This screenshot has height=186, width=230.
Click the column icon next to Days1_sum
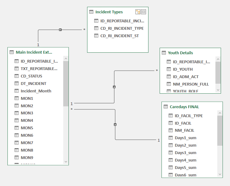(x=170, y=138)
